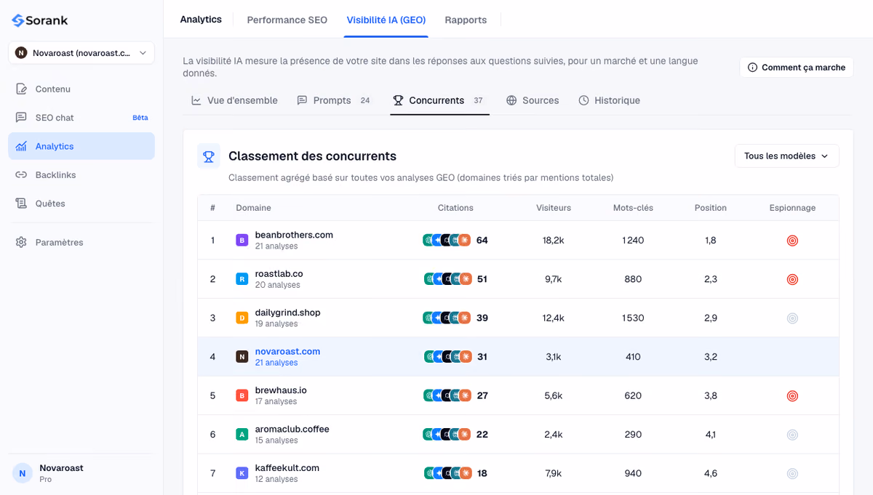Click the kaffeekult.com favicon icon
Viewport: 873px width, 495px height.
(x=242, y=474)
